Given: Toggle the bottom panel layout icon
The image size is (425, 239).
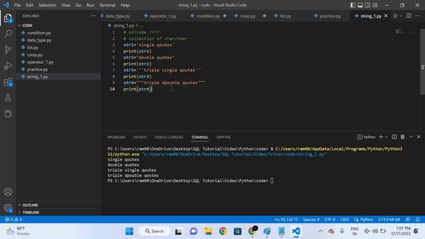Looking at the screenshot, I should pyautogui.click(x=360, y=5).
